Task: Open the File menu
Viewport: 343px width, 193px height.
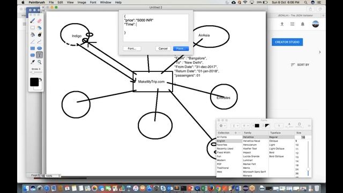Action: pyautogui.click(x=51, y=2)
